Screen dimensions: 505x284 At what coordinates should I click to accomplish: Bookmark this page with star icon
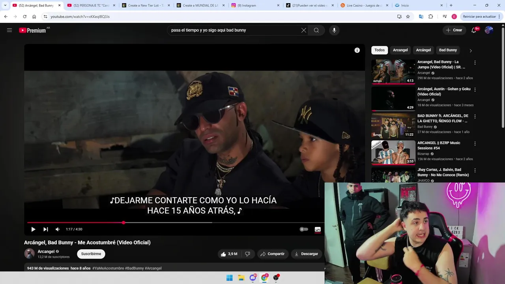[408, 17]
